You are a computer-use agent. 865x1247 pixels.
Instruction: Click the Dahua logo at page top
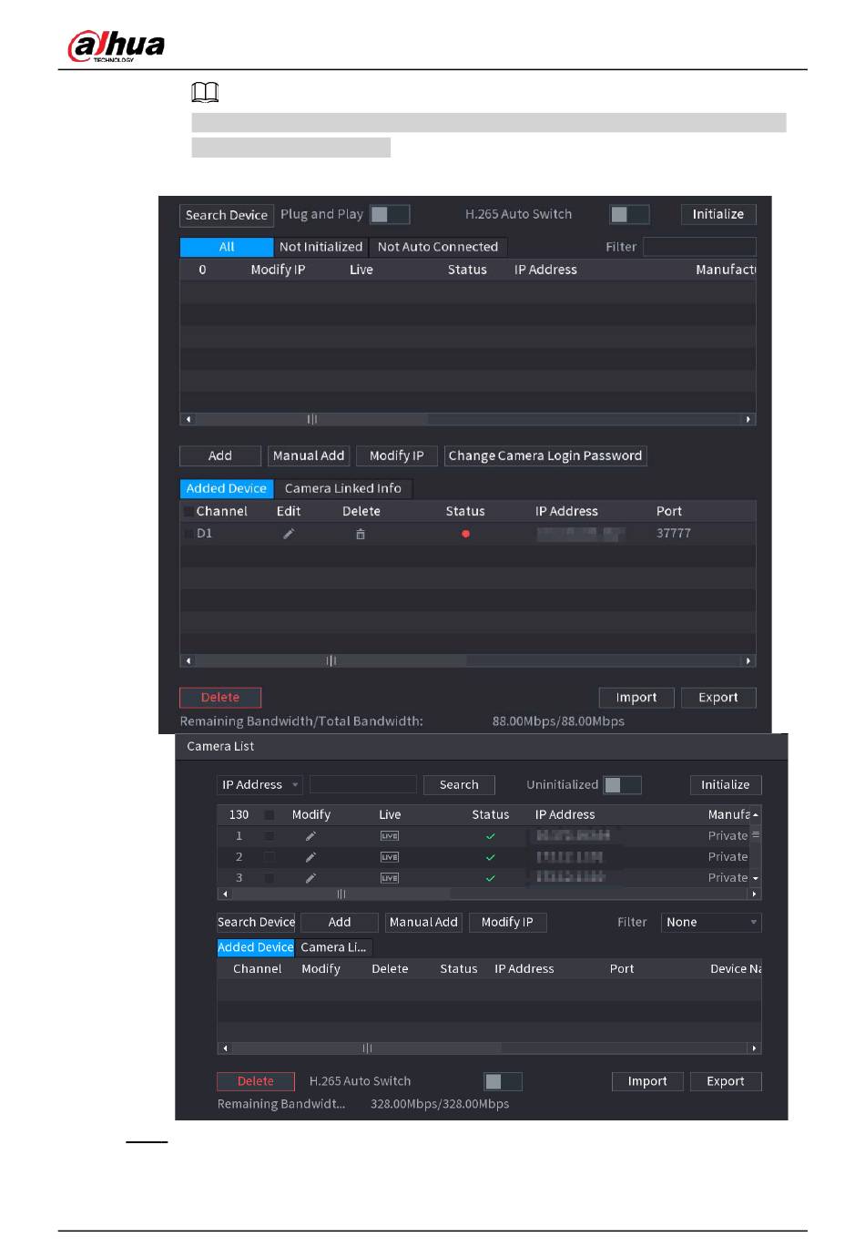(116, 45)
